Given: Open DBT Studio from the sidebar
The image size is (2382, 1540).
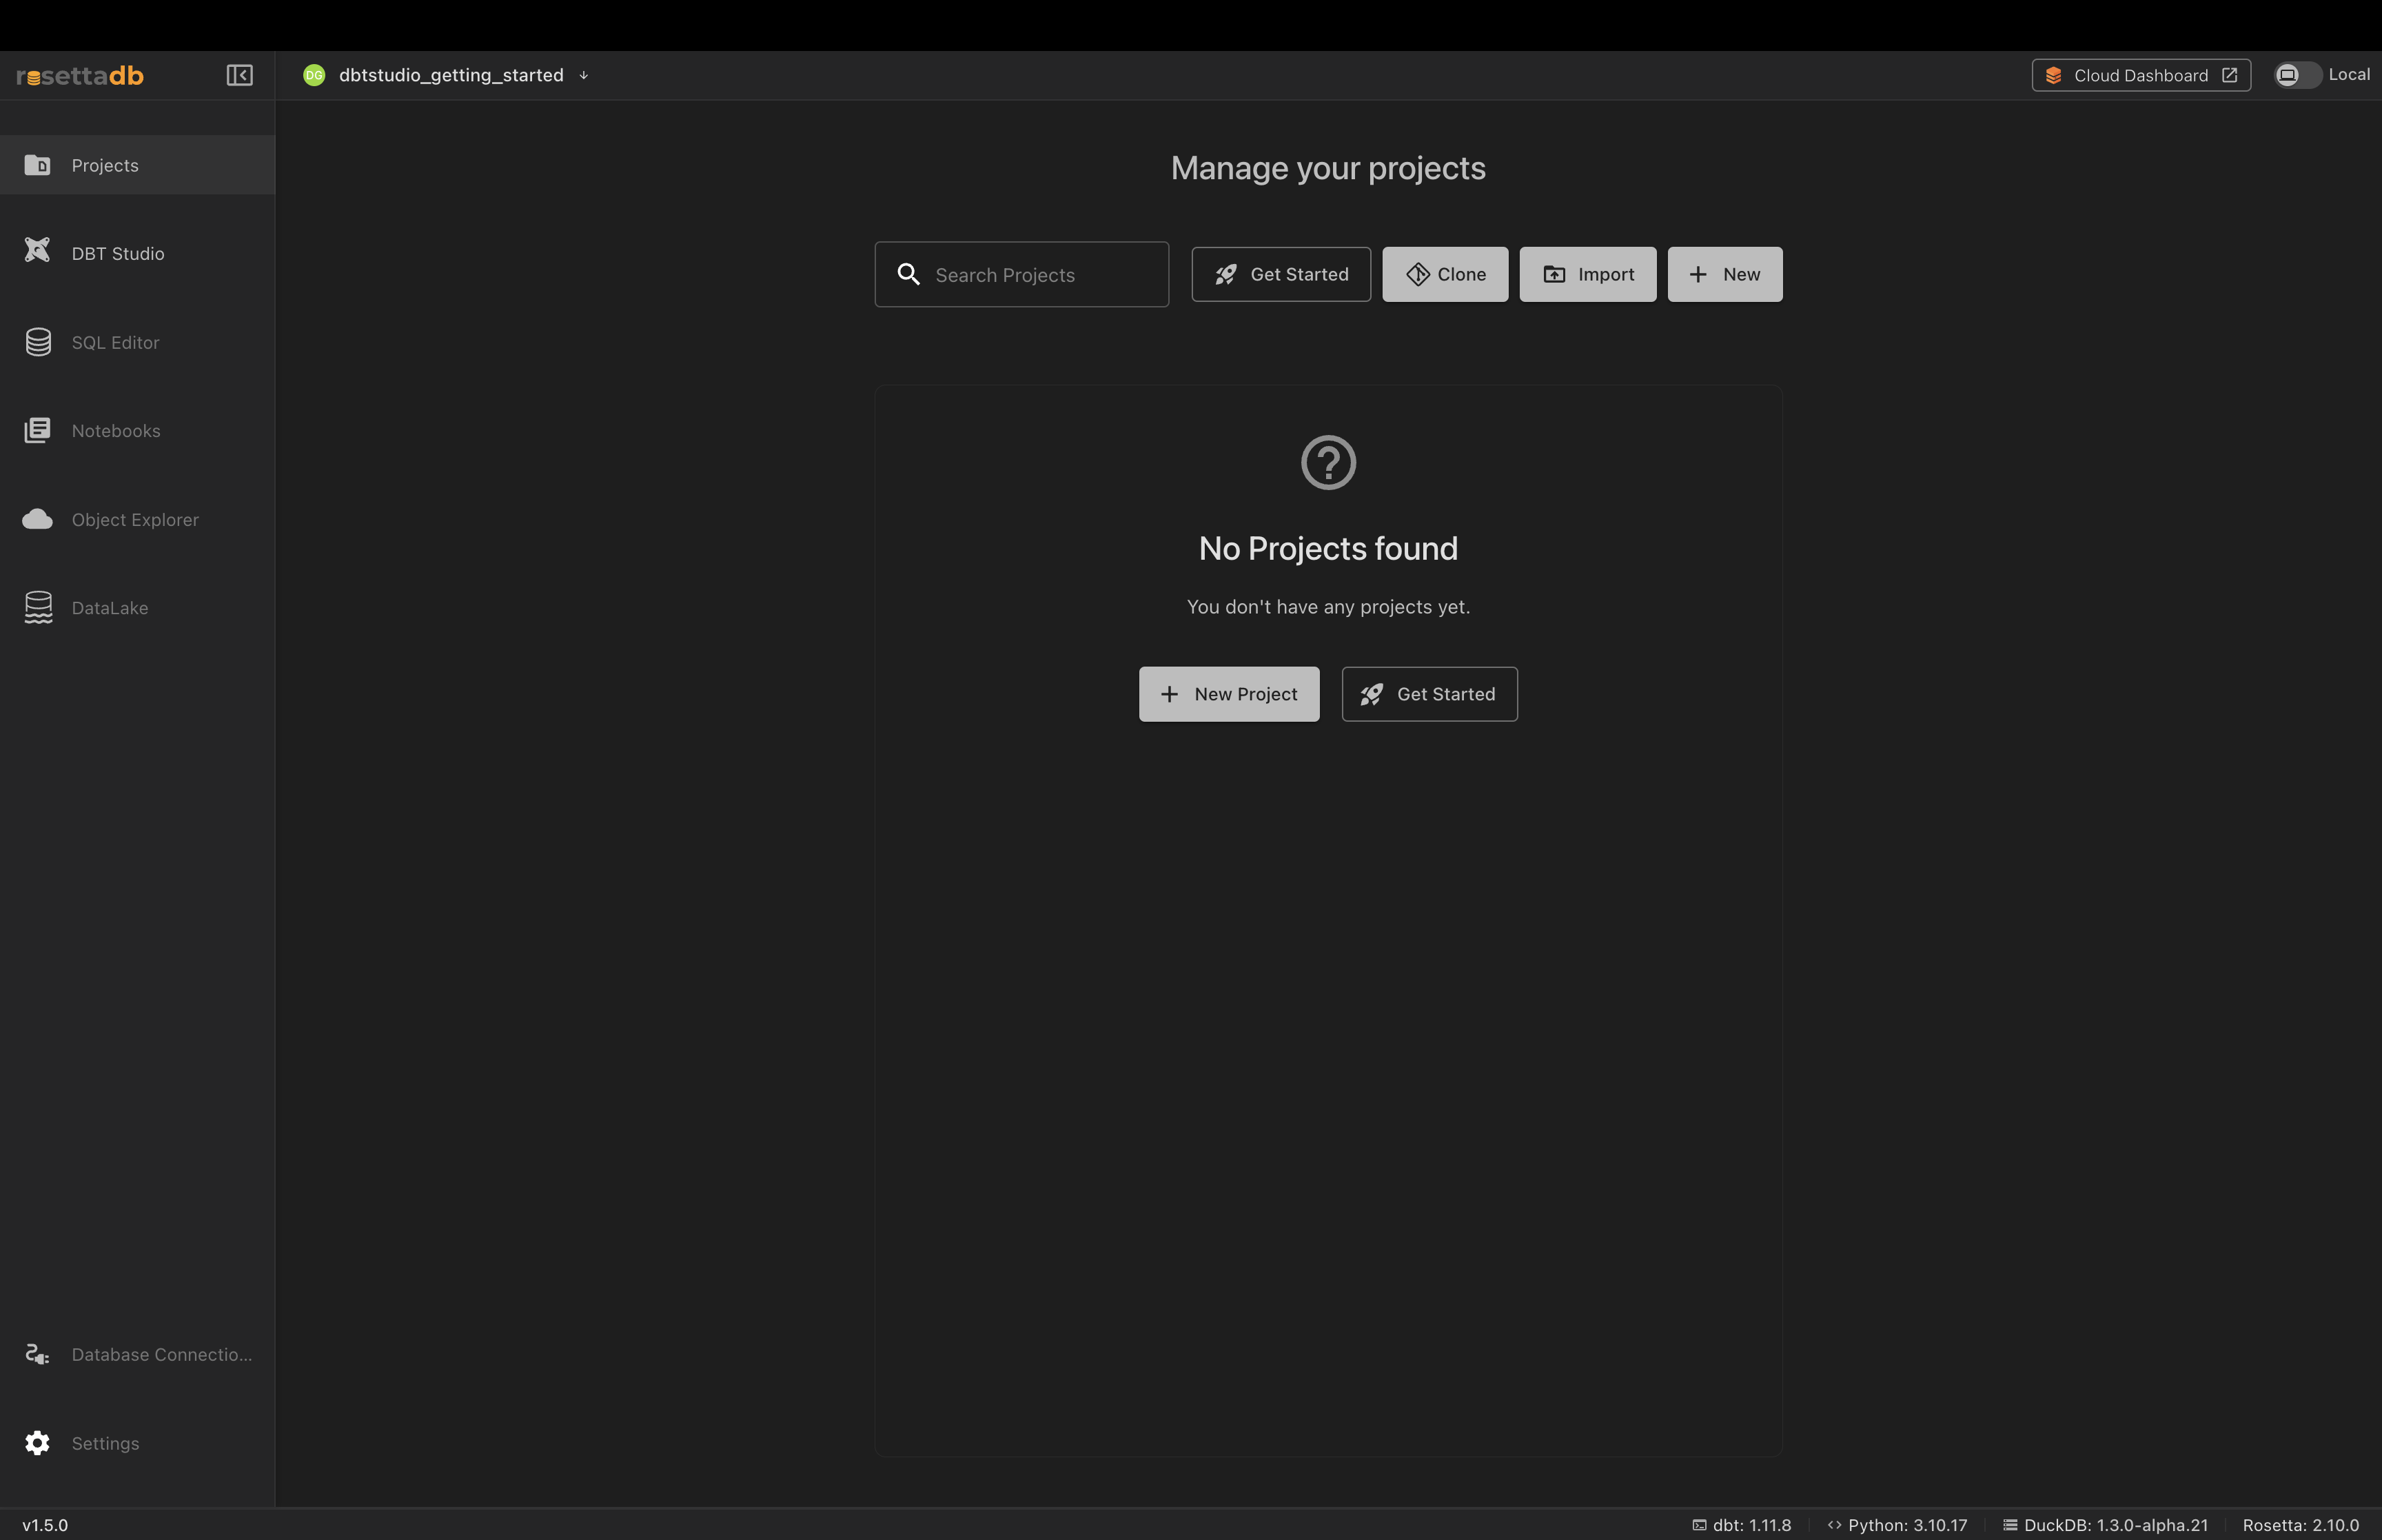Looking at the screenshot, I should pyautogui.click(x=137, y=253).
